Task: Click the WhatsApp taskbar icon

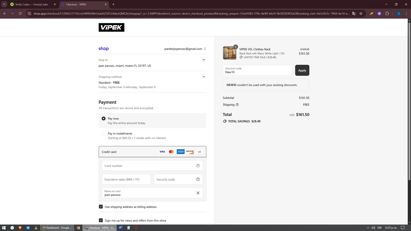Action: (12, 228)
